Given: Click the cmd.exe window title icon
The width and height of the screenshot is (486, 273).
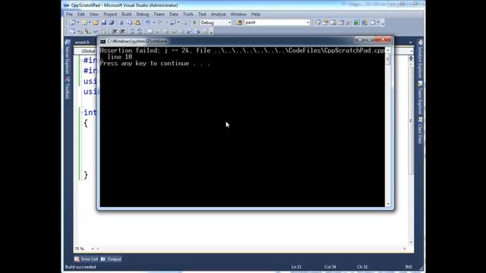Looking at the screenshot, I should pyautogui.click(x=103, y=41).
